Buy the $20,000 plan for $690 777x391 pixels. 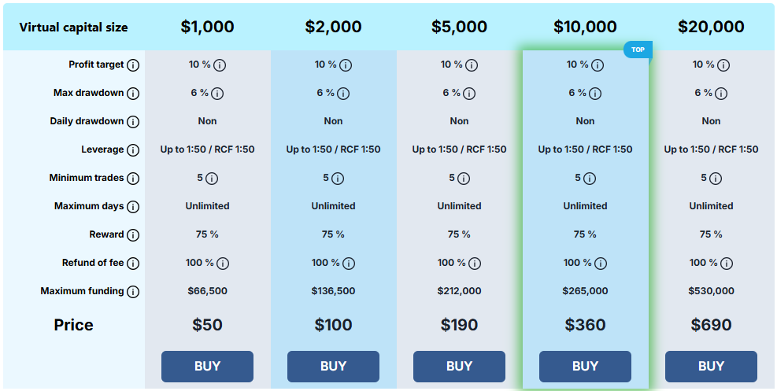pyautogui.click(x=711, y=367)
